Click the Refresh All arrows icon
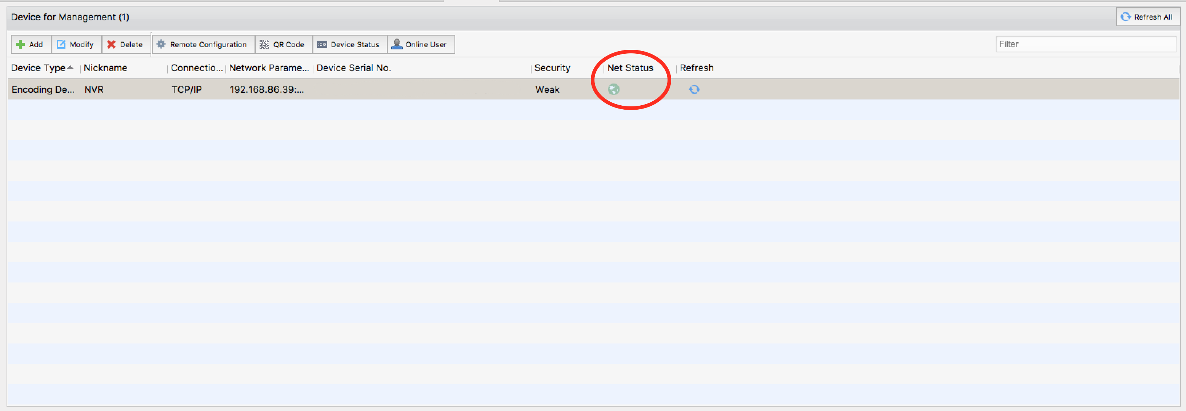Image resolution: width=1186 pixels, height=411 pixels. (x=1125, y=17)
